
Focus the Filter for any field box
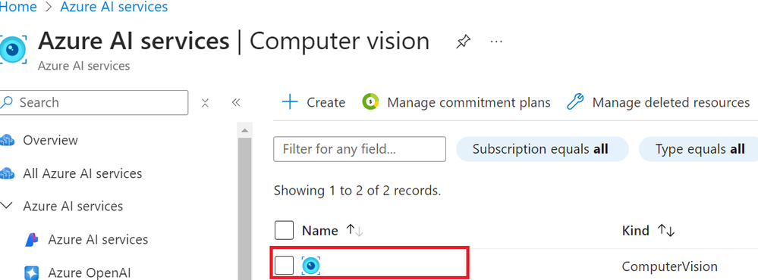pyautogui.click(x=360, y=149)
